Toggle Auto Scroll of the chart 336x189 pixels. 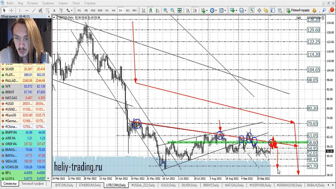pos(188,10)
